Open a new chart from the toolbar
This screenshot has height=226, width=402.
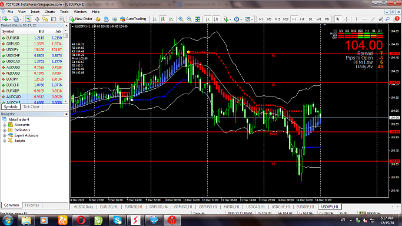5,19
